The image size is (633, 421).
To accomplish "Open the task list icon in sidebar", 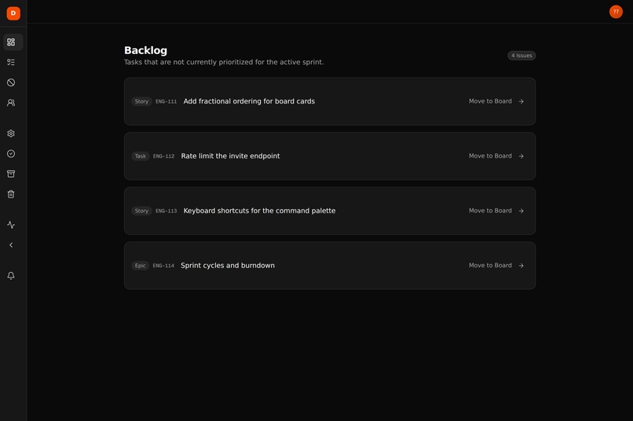I will click(11, 62).
